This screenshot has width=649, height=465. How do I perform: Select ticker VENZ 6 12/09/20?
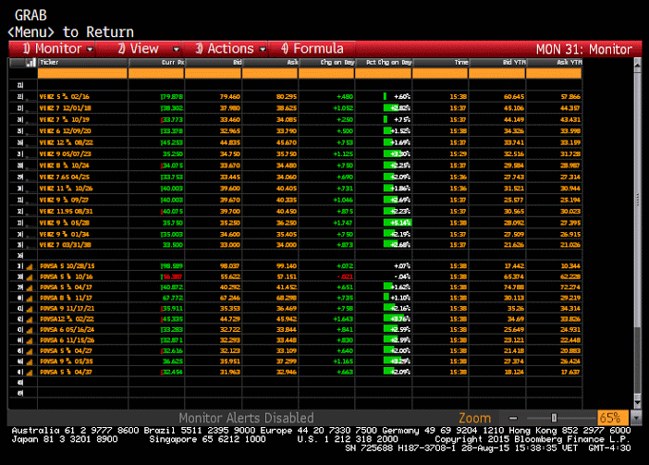coord(66,131)
